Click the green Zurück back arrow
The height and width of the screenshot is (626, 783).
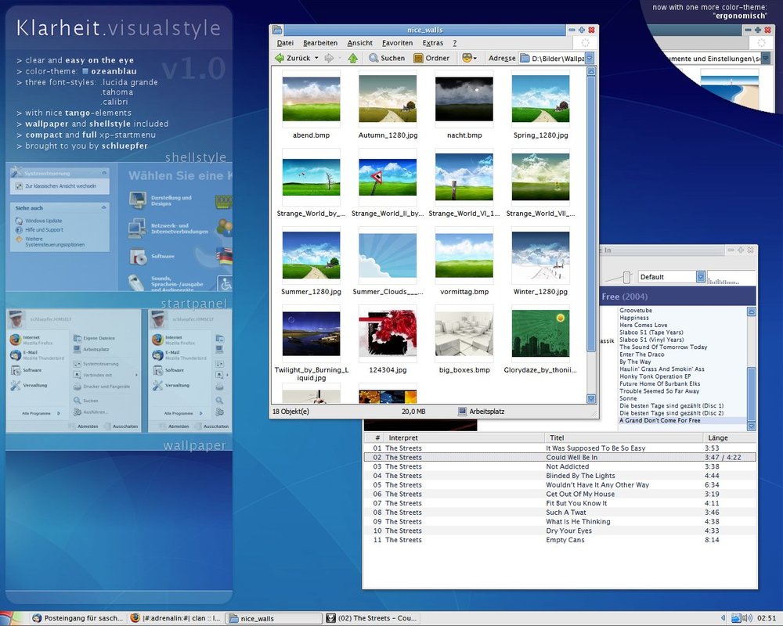pos(280,58)
